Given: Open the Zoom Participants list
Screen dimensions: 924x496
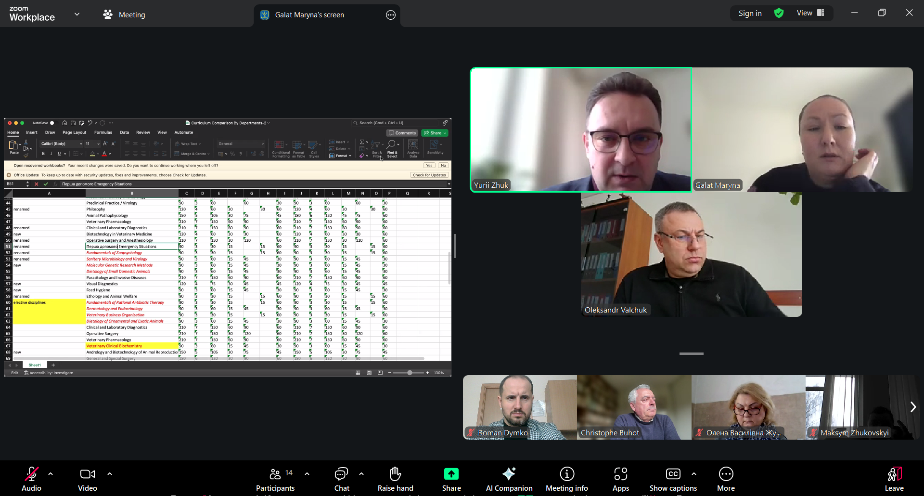Looking at the screenshot, I should [x=275, y=479].
